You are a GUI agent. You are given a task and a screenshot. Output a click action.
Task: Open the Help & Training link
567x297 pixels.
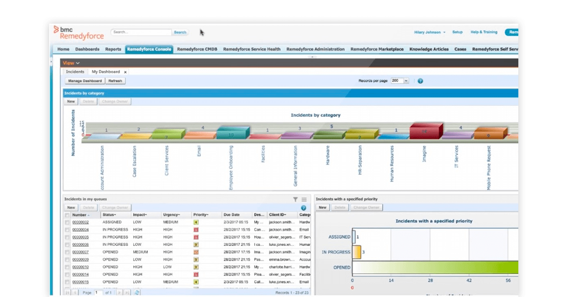[x=484, y=32]
